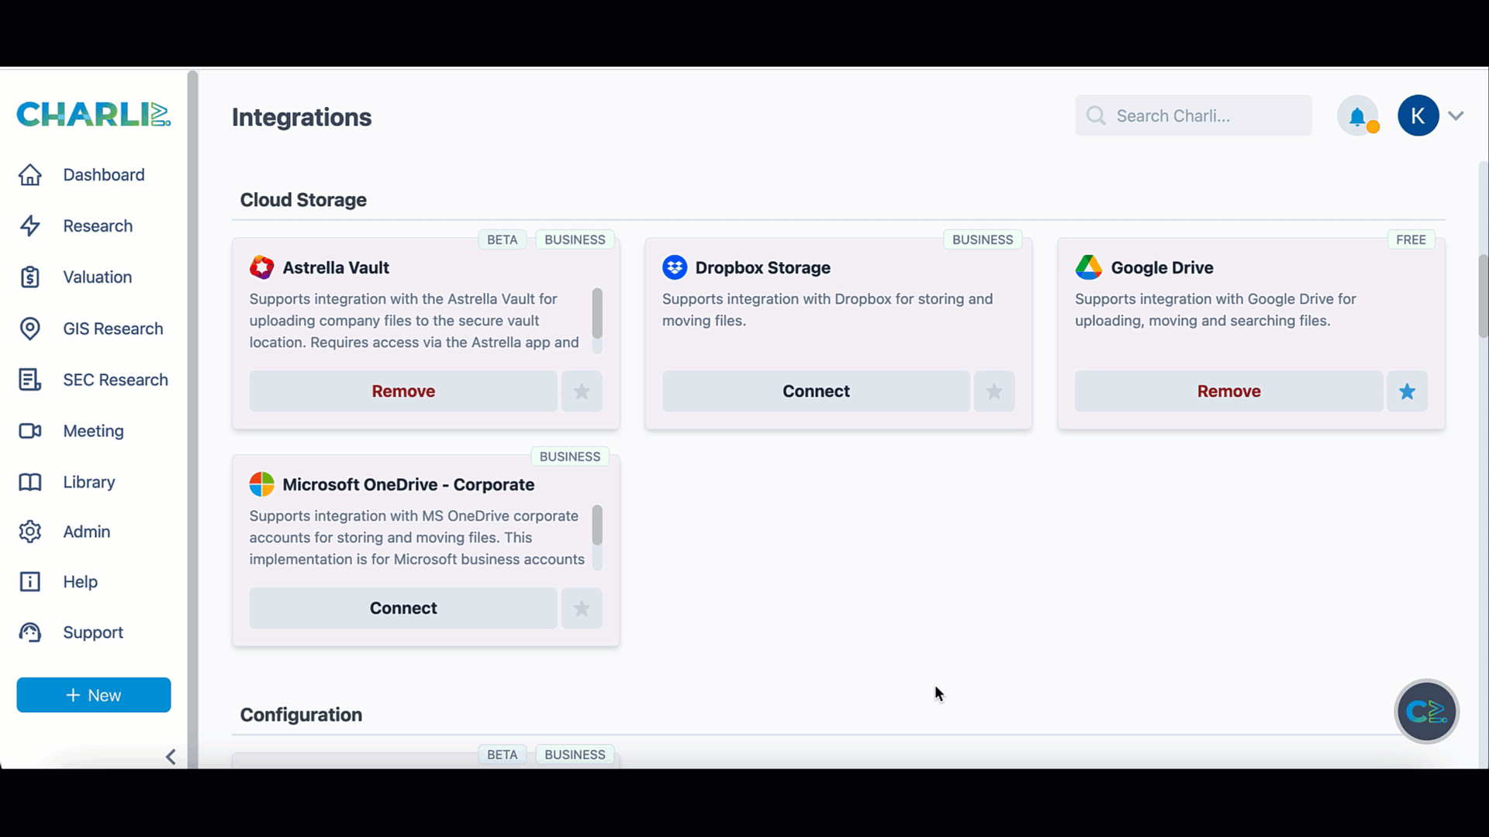
Task: Click the Cloud Storage section heading
Action: tap(303, 200)
